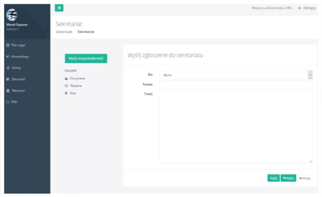Viewport: 322px width, 197px height.
Task: Click the Sekretariat page title
Action: click(x=69, y=24)
